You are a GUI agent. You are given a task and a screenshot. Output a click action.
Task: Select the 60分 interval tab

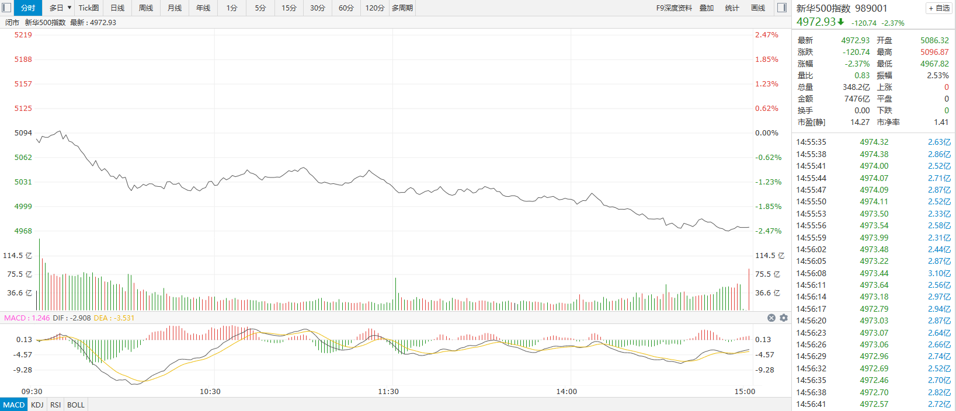click(x=346, y=8)
